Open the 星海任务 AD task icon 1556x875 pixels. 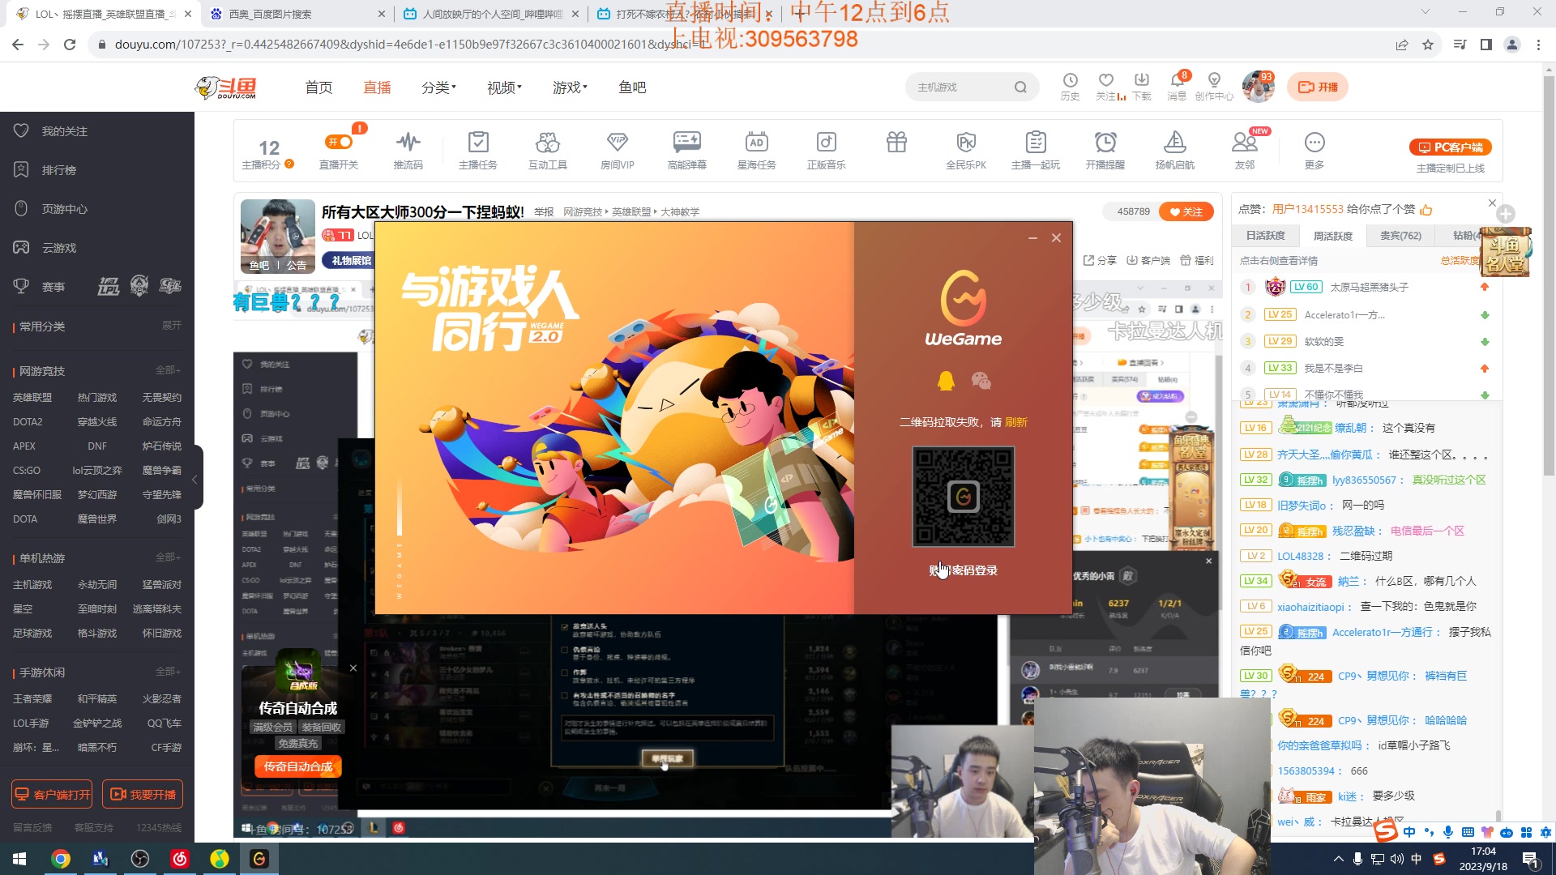pos(757,149)
